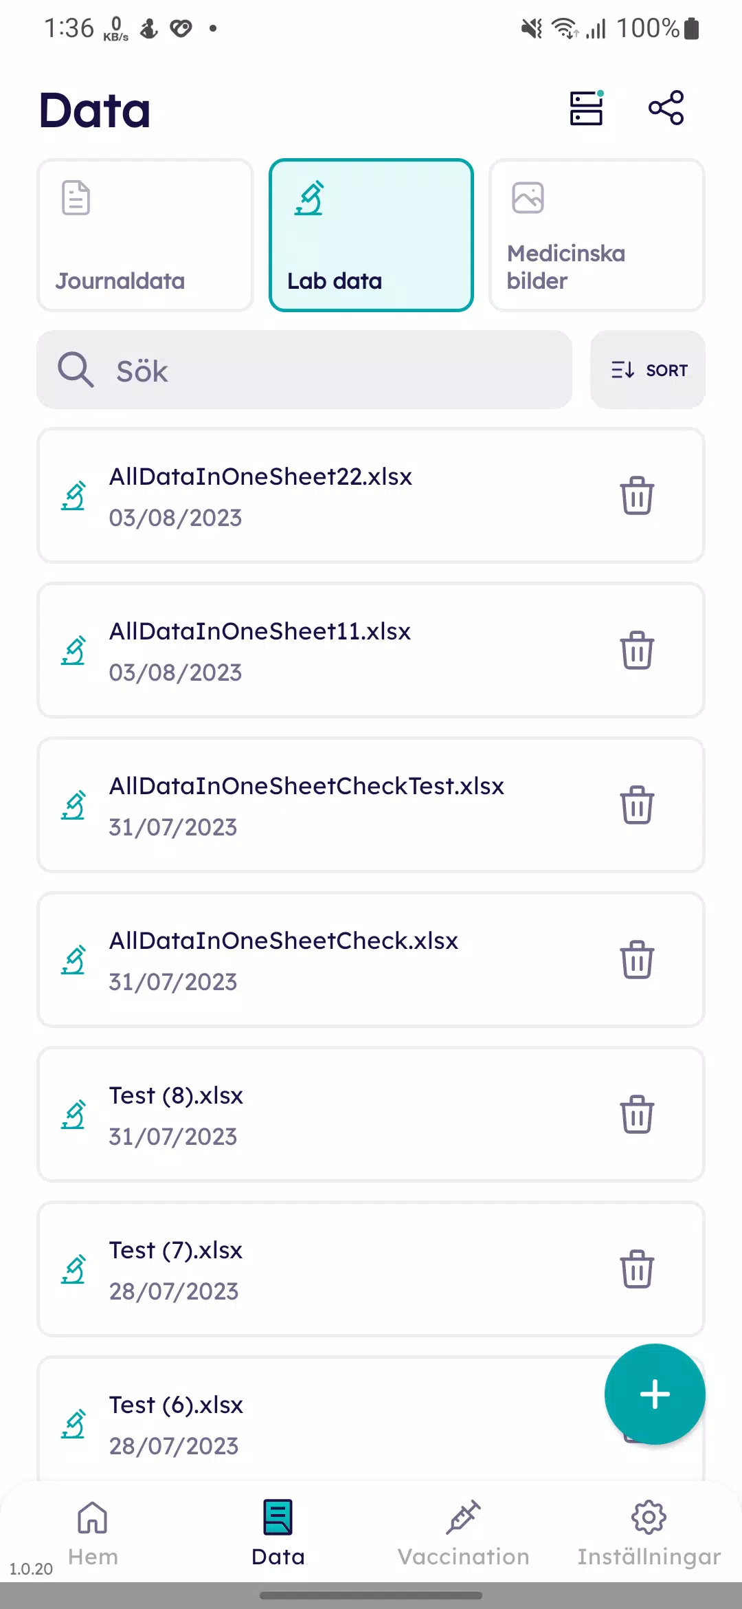
Task: Delete AllDataInOneSheet11.xlsx using trash icon
Action: click(x=637, y=650)
